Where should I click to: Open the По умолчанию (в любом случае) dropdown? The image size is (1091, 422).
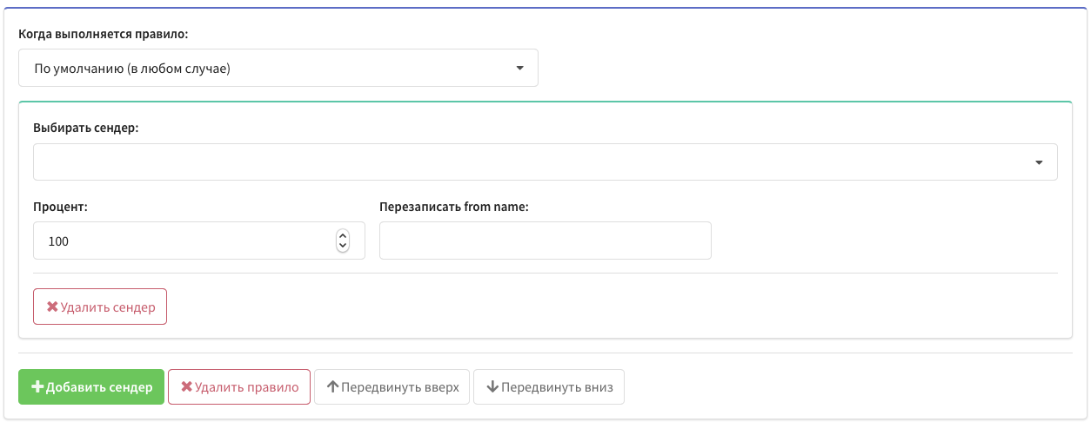click(x=278, y=68)
